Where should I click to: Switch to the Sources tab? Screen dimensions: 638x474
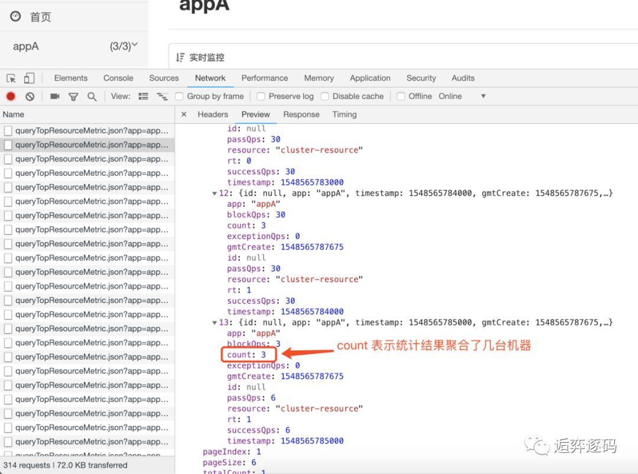point(164,78)
